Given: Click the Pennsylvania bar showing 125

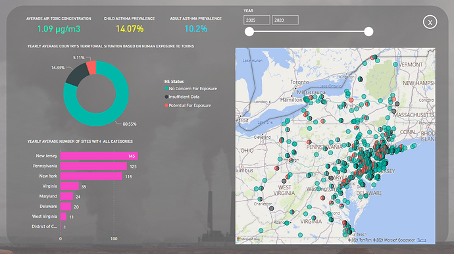Looking at the screenshot, I should [93, 166].
